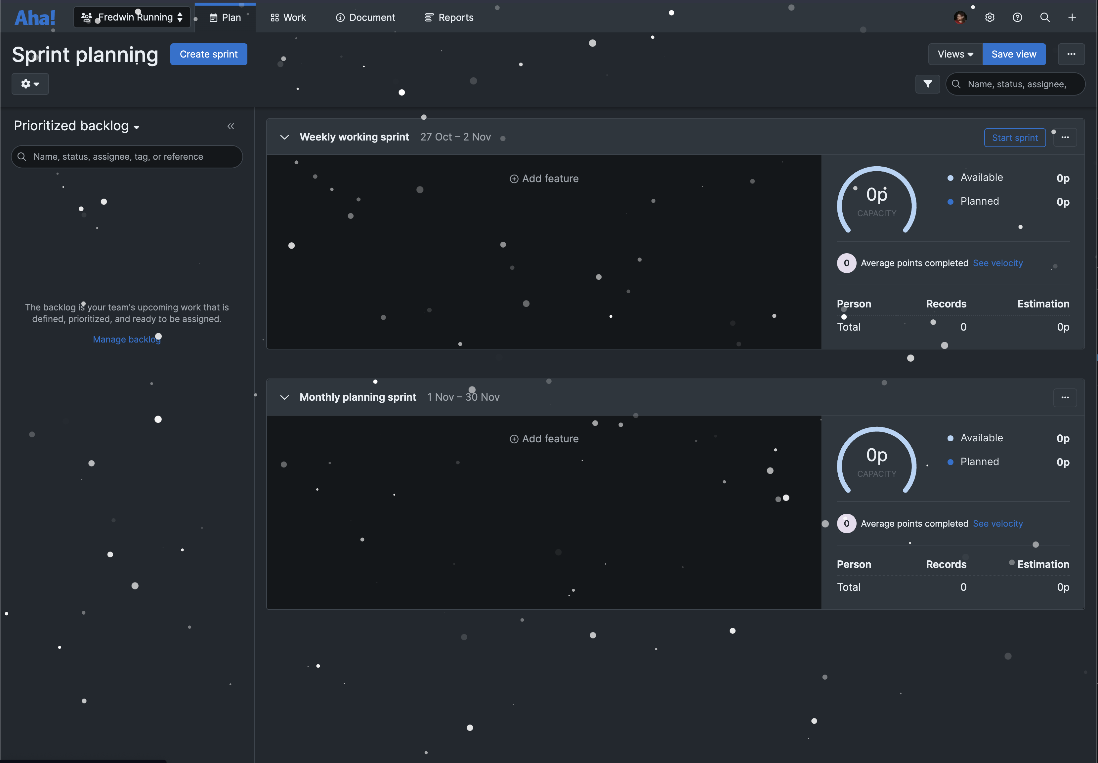The width and height of the screenshot is (1098, 763).
Task: Click the plus icon to add new record
Action: point(1072,17)
